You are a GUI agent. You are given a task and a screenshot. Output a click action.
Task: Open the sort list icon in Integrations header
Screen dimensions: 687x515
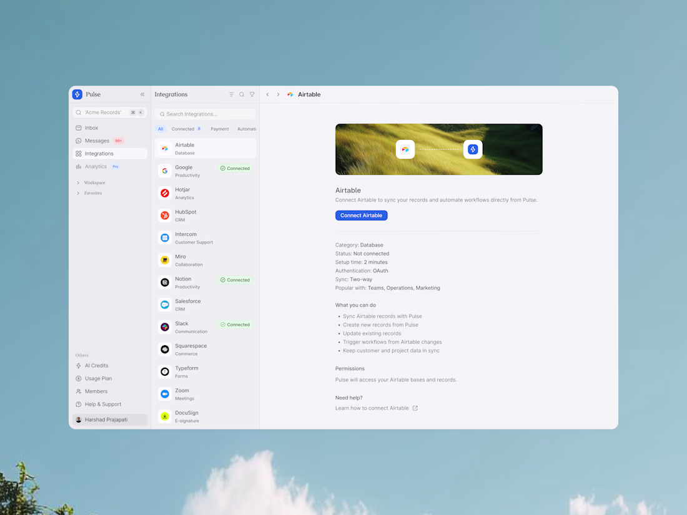click(231, 95)
